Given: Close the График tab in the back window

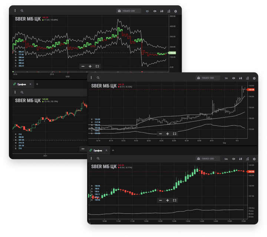Looking at the screenshot, I should pos(30,84).
